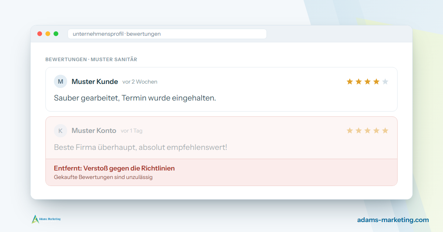Click the yellow window control dot
The height and width of the screenshot is (232, 443).
48,34
